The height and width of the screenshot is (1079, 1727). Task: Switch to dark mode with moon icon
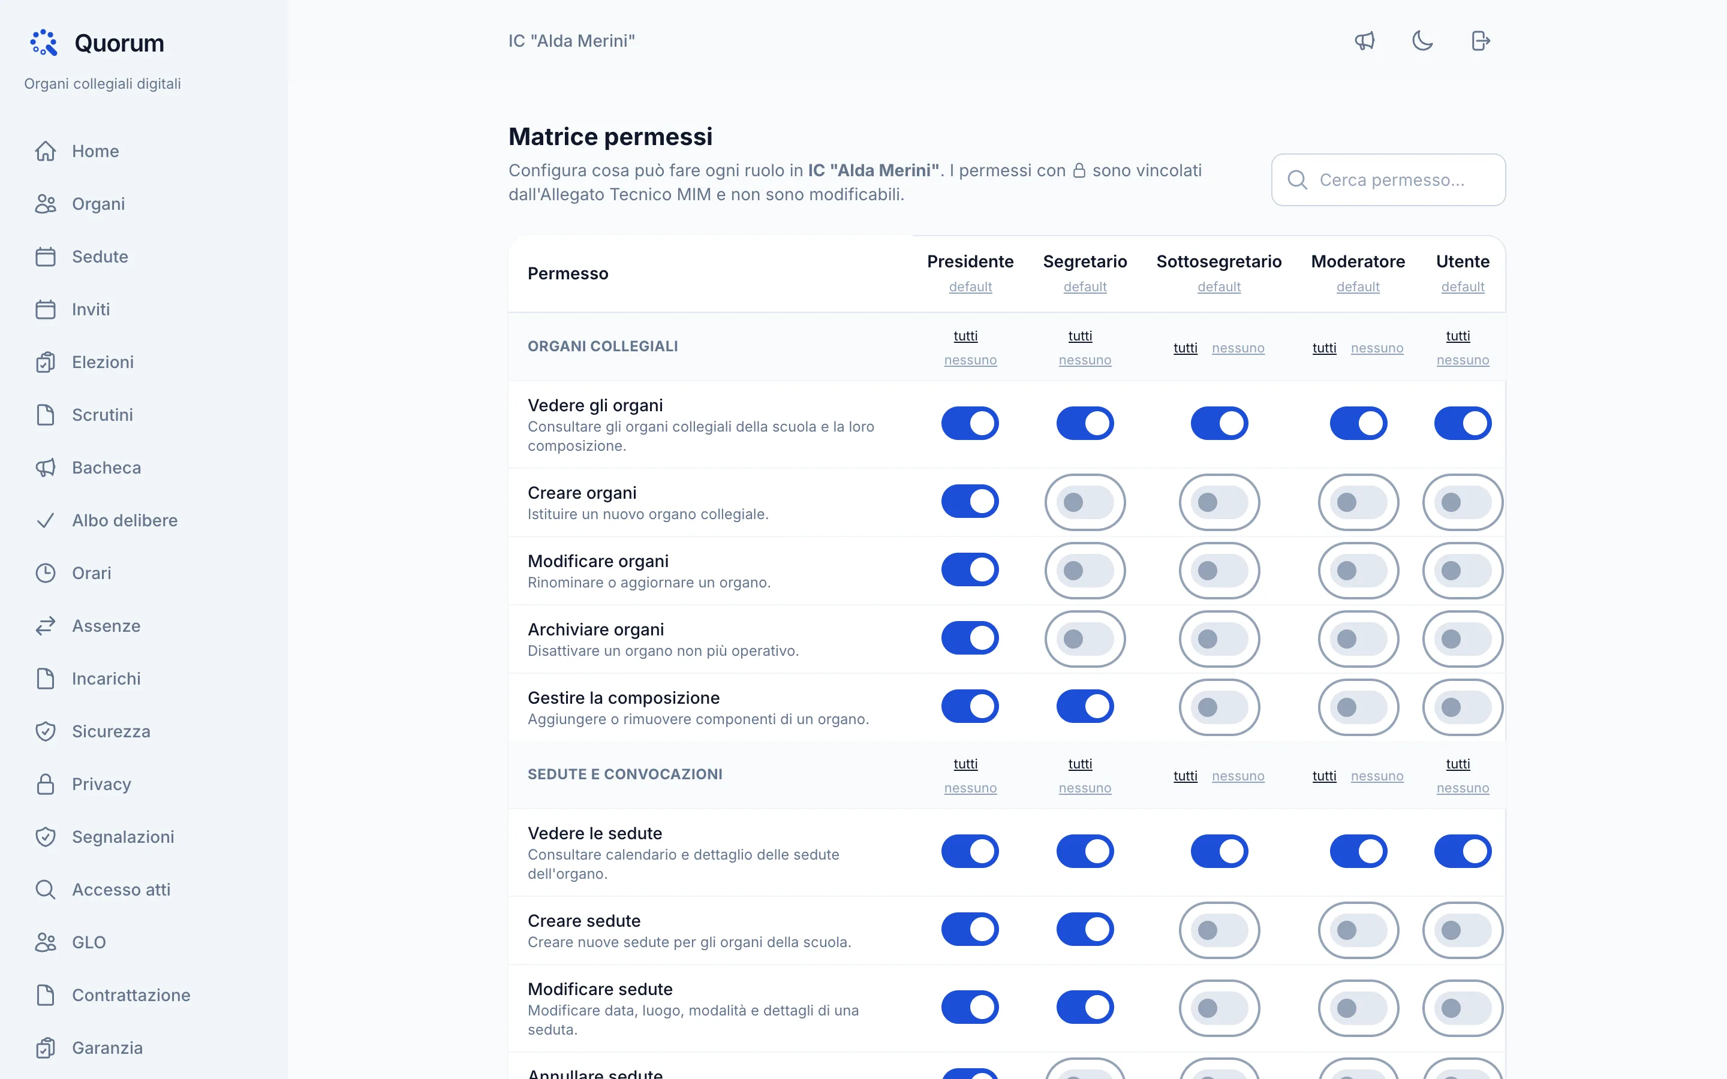coord(1422,41)
